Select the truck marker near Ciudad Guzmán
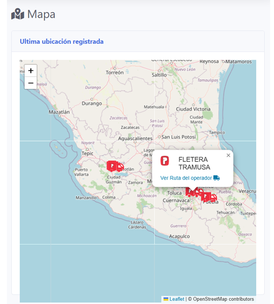This screenshot has height=304, width=274. click(115, 166)
